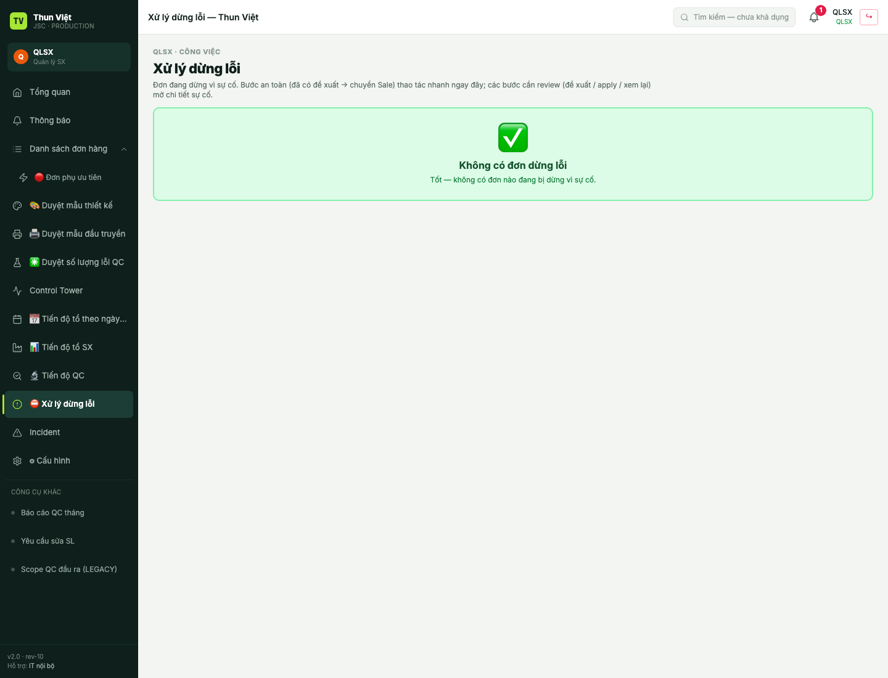Click the IT nội bộ support link

click(41, 666)
